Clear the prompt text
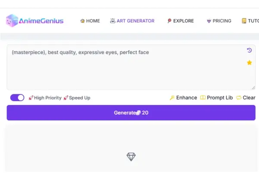The image size is (259, 173). tap(246, 98)
